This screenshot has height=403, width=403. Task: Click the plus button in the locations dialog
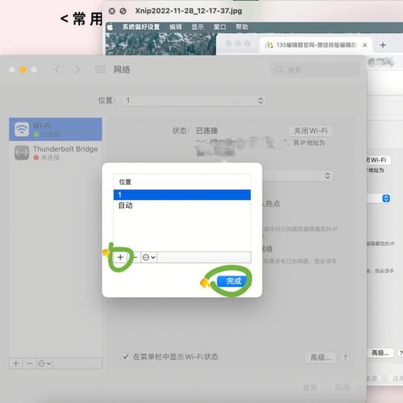click(x=120, y=257)
